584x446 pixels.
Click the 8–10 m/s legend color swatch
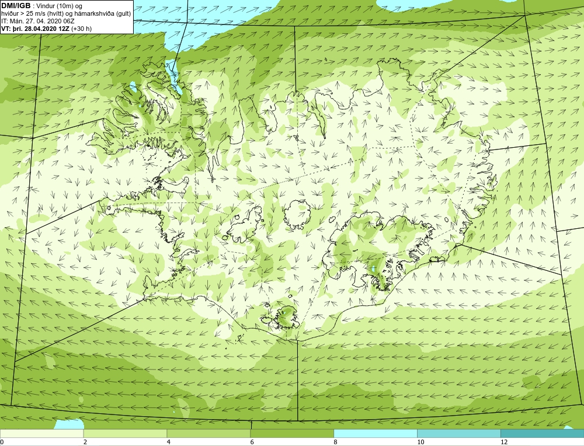376,433
